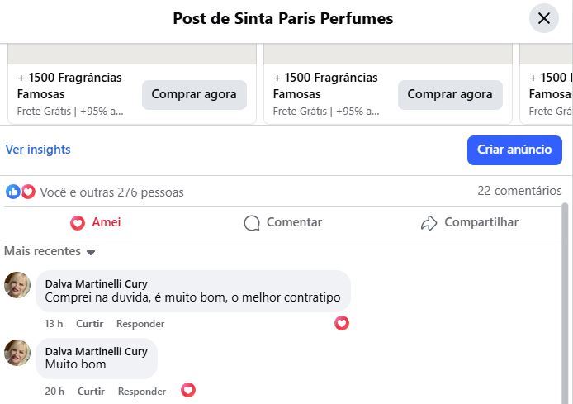Click Ver insights link
This screenshot has height=404, width=573.
(38, 150)
